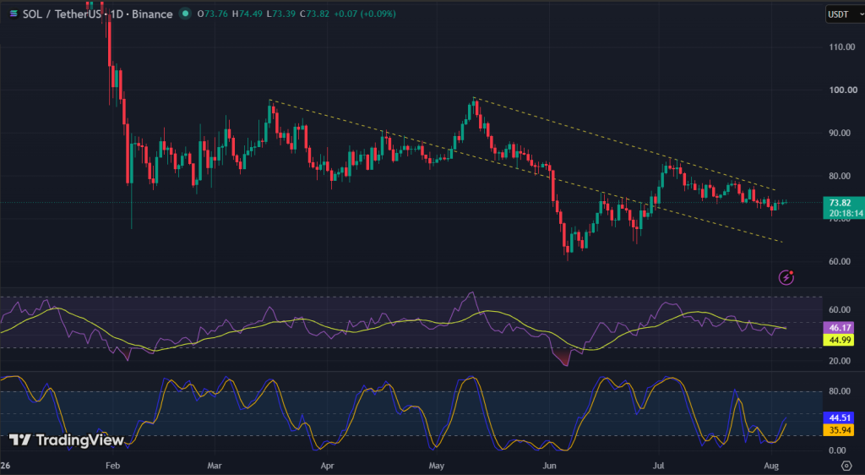865x475 pixels.
Task: Click the Apr label on time axis
Action: pyautogui.click(x=328, y=466)
